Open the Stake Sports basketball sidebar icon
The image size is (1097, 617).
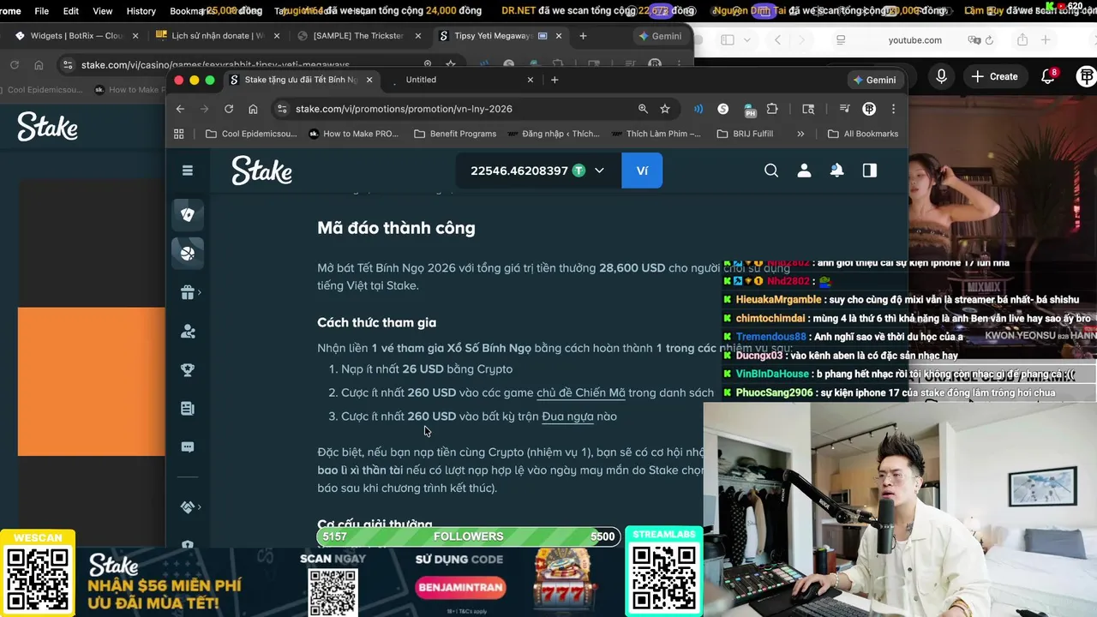pos(188,253)
